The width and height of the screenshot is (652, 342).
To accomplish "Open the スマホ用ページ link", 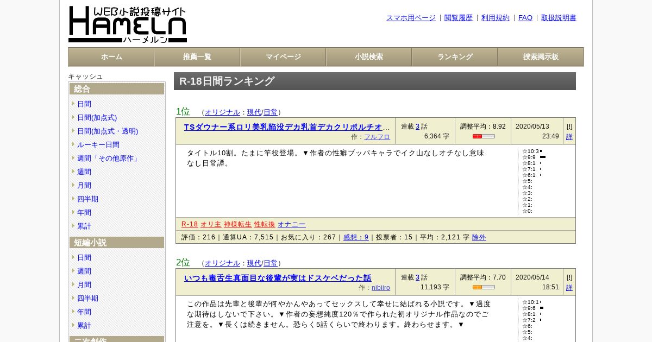I will tap(411, 18).
